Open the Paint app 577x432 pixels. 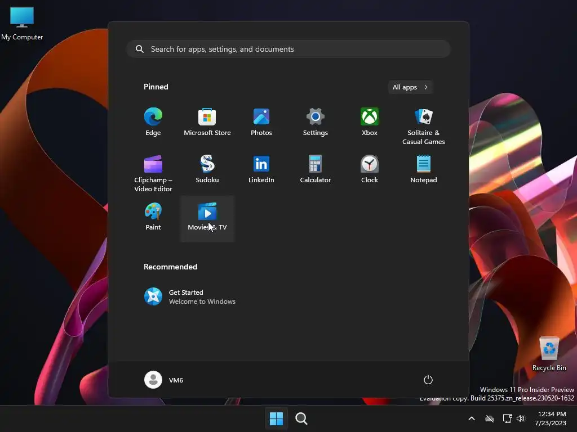[x=153, y=217]
